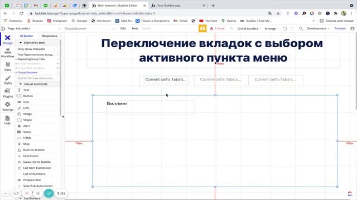The width and height of the screenshot is (357, 200).
Task: Toggle visibility of the first greyed-out Group row
Action: (57, 63)
